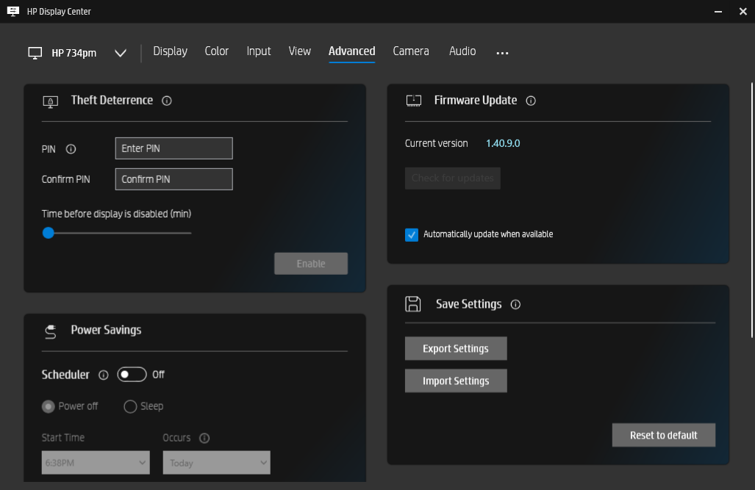This screenshot has width=755, height=490.
Task: Turn on the Scheduler toggle
Action: [132, 375]
